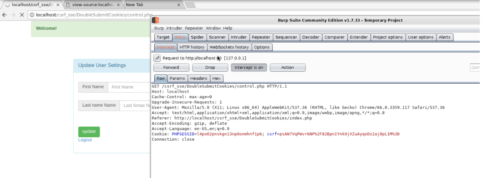Open the WebSockets history sub-tab
This screenshot has width=481, height=178.
coord(229,47)
